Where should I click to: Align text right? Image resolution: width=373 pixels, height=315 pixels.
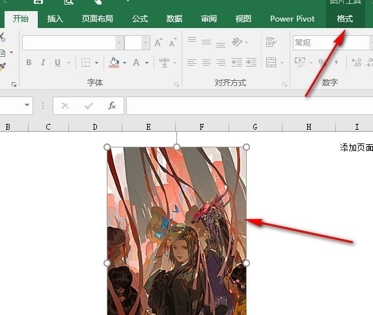click(x=221, y=63)
